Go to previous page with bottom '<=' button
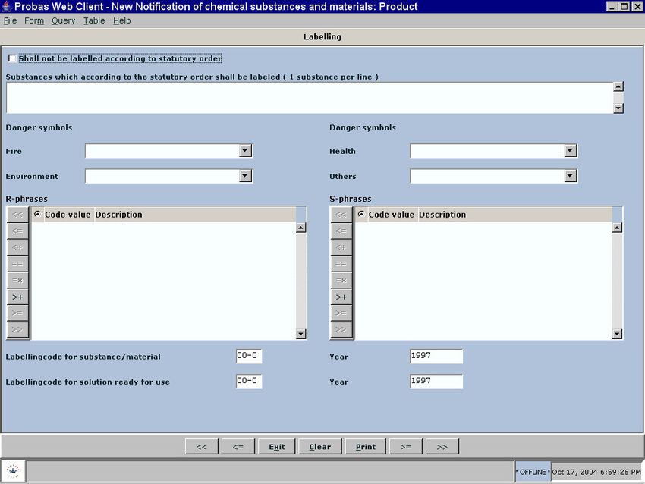 click(238, 447)
